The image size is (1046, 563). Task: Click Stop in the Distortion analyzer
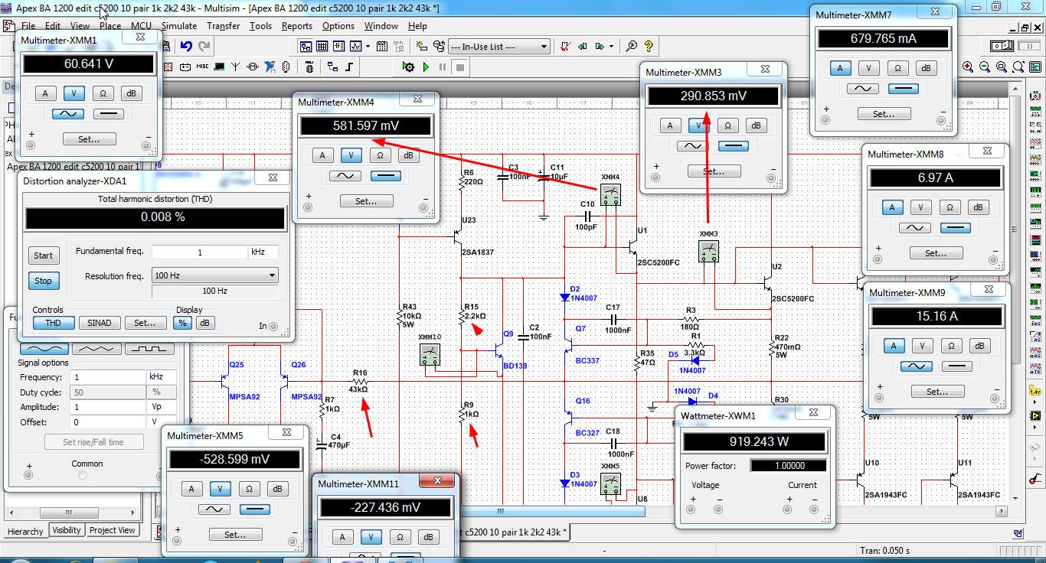coord(44,281)
